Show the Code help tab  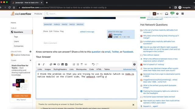click(91, 69)
